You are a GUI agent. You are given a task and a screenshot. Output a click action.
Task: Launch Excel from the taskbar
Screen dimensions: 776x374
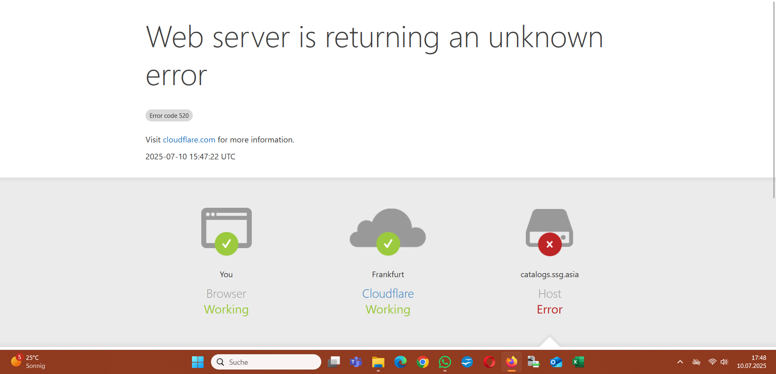[578, 362]
